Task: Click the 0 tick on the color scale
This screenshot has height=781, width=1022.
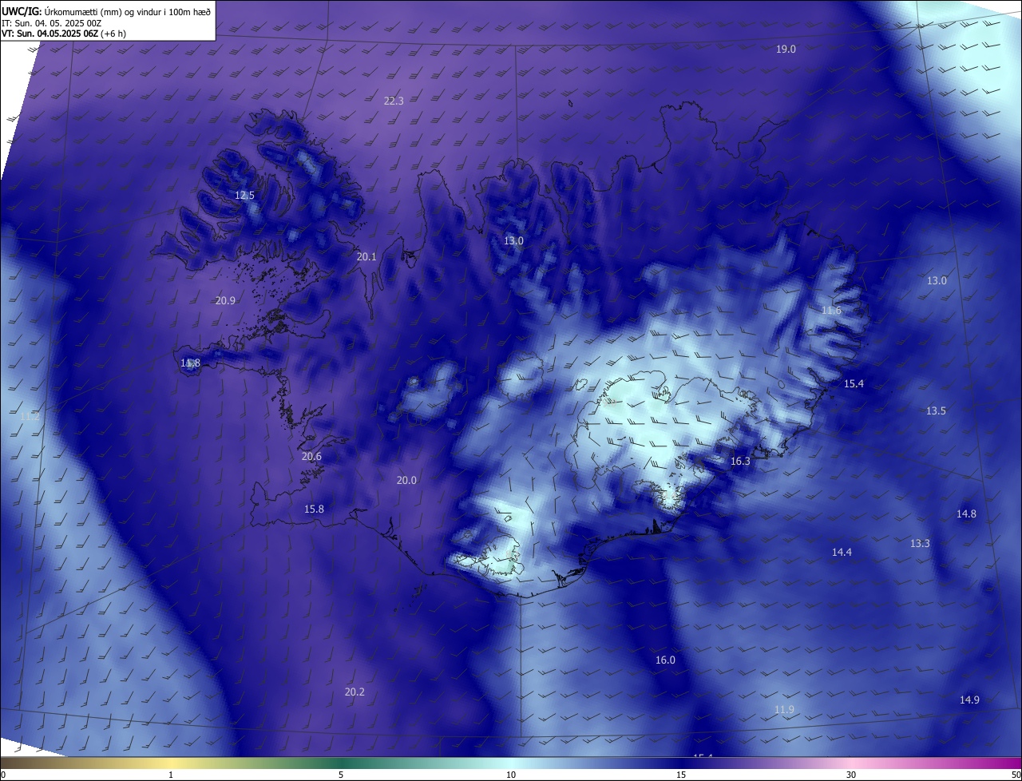Action: 3,775
